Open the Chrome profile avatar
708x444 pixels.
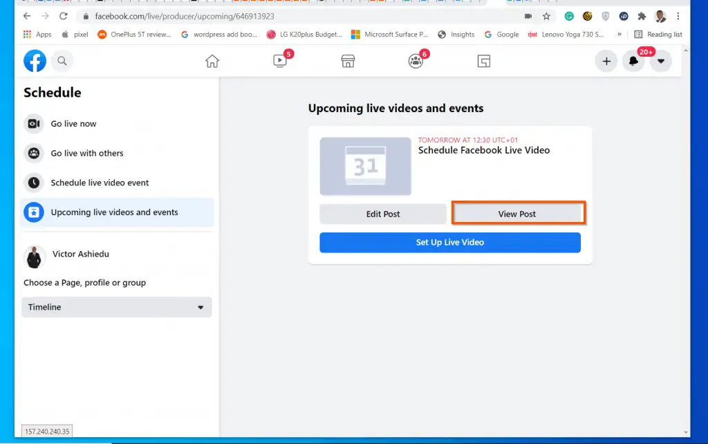point(660,17)
